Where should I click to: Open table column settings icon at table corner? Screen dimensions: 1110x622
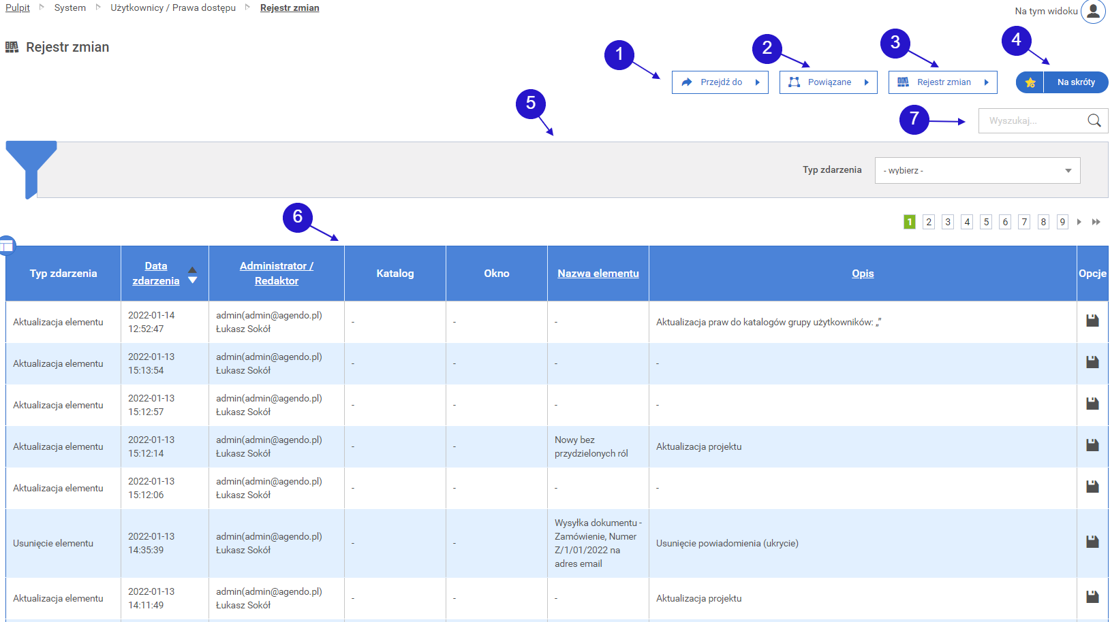(7, 246)
